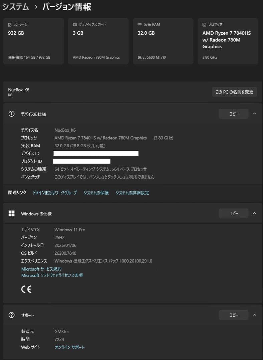Open システムの詳細設定 link
This screenshot has height=360, width=263.
[132, 193]
